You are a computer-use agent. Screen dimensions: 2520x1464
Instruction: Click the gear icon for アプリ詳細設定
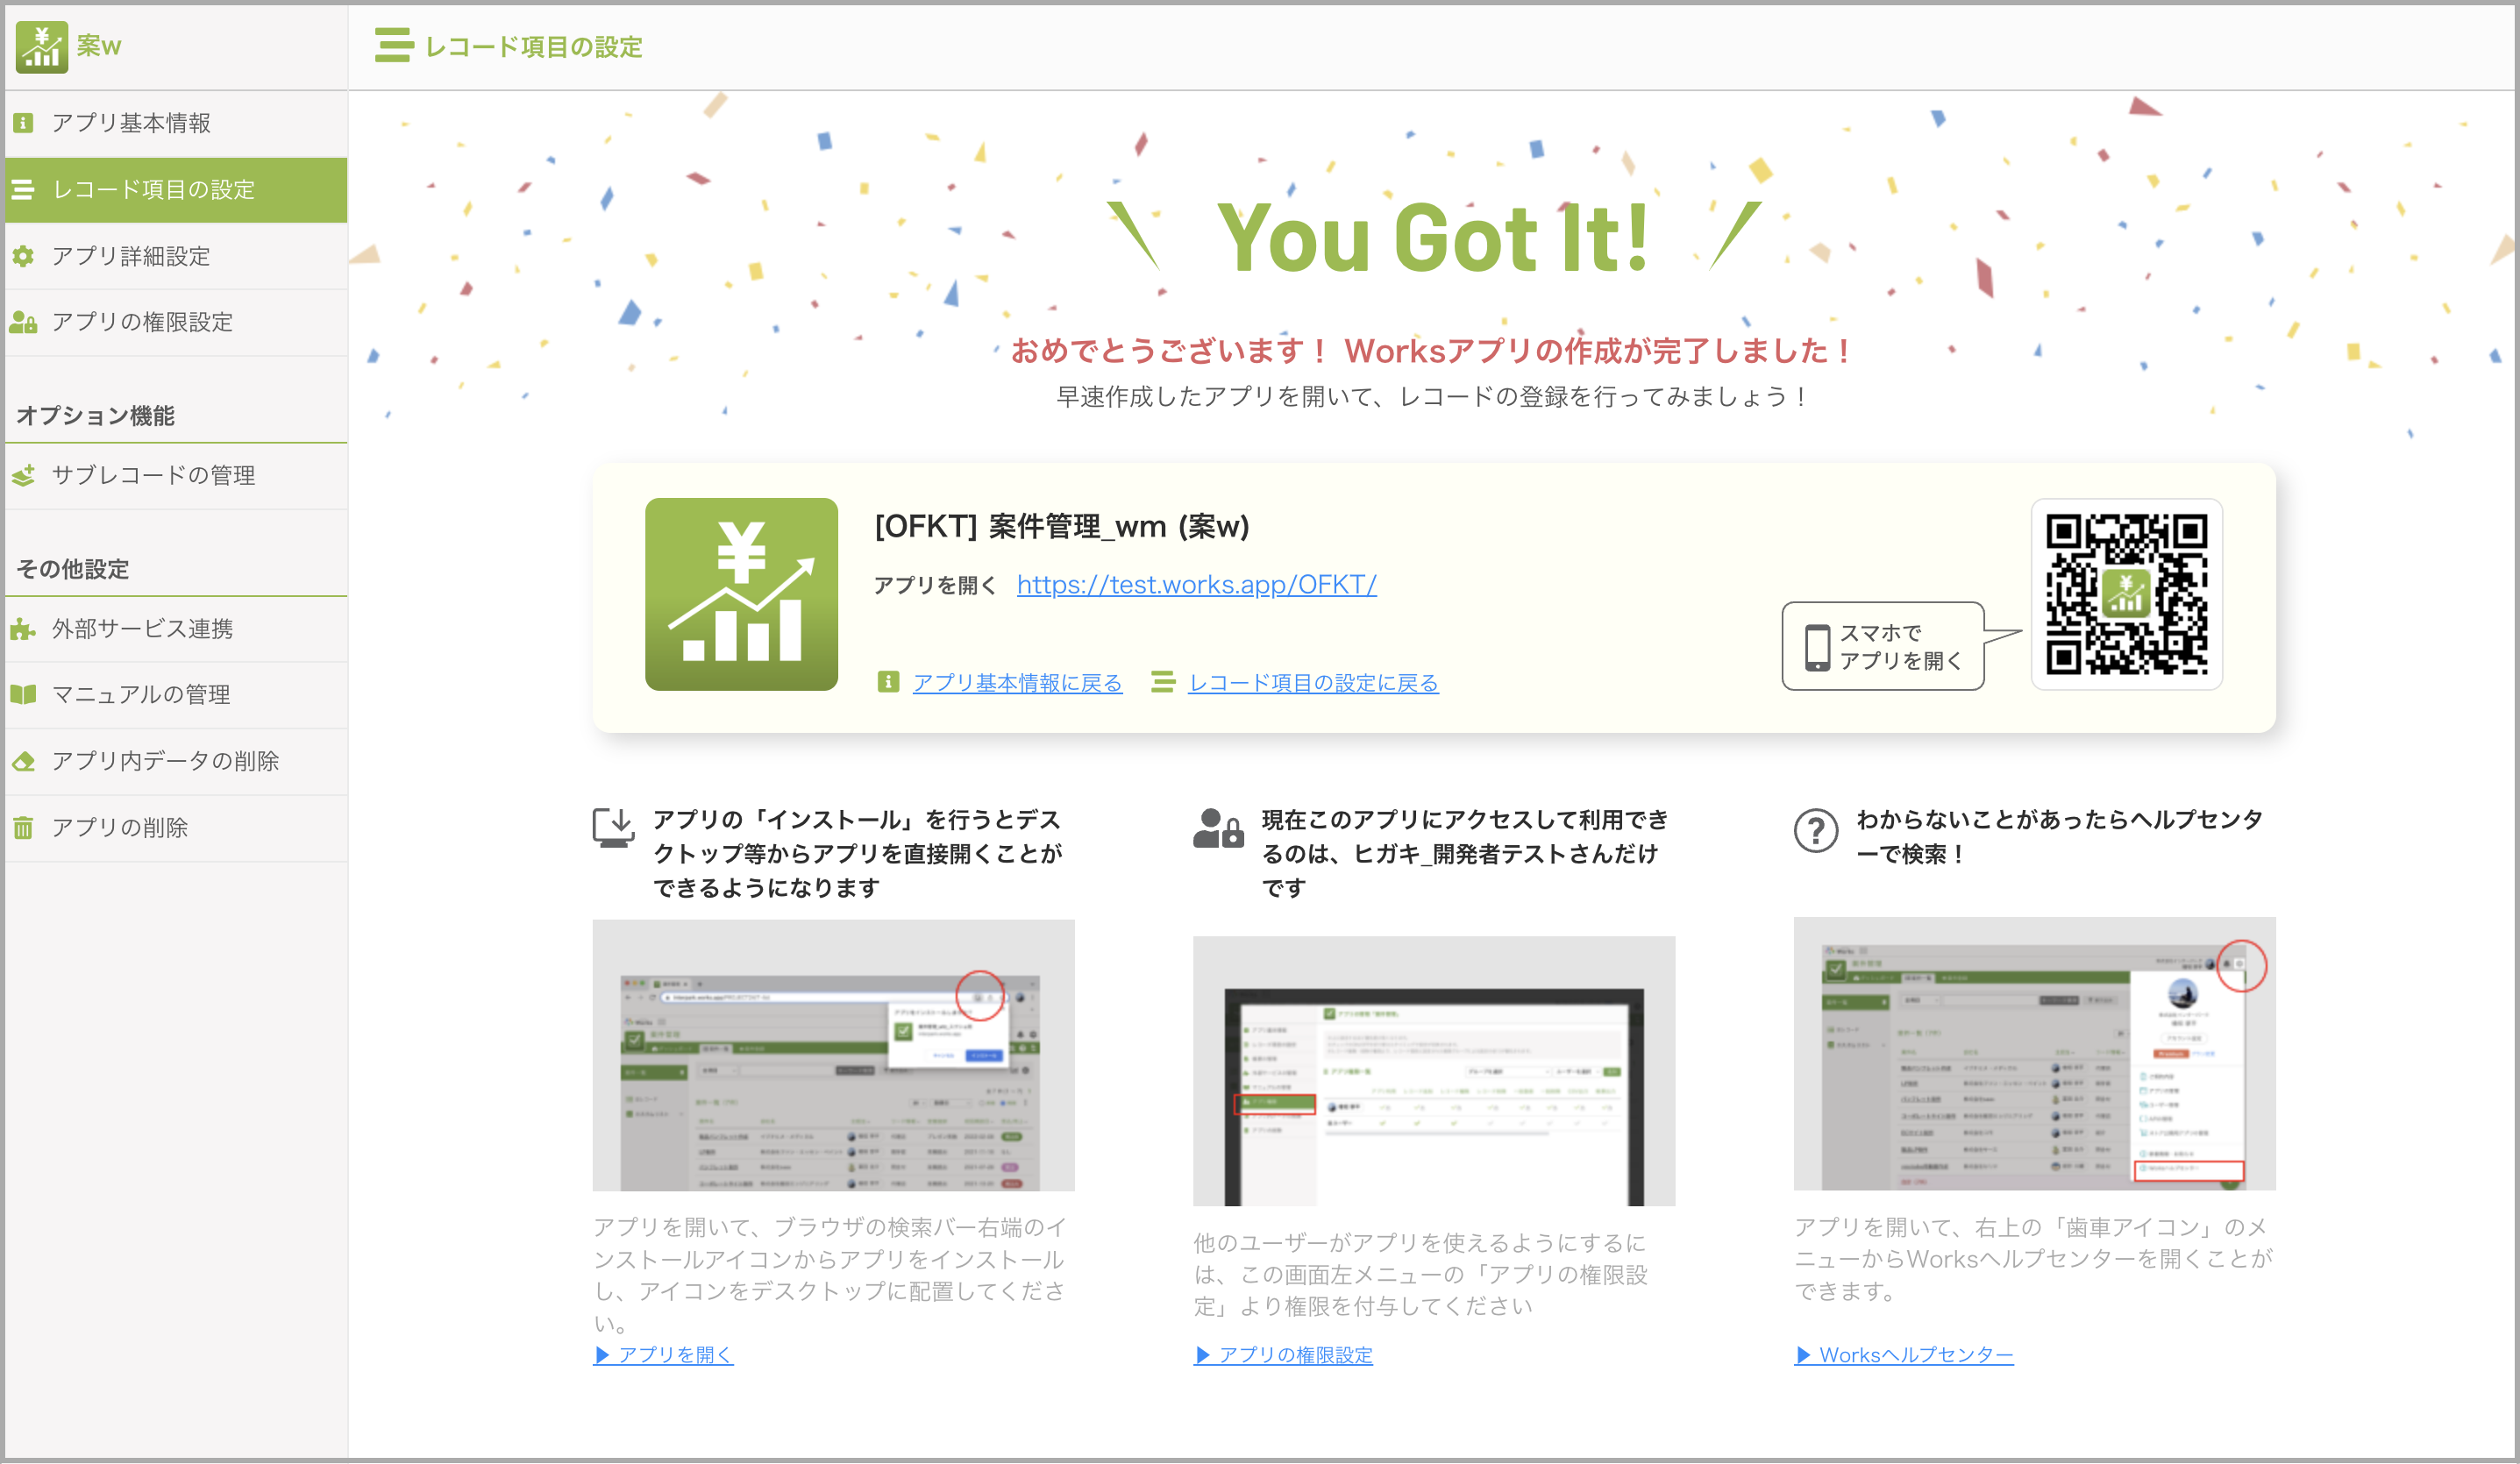(23, 256)
